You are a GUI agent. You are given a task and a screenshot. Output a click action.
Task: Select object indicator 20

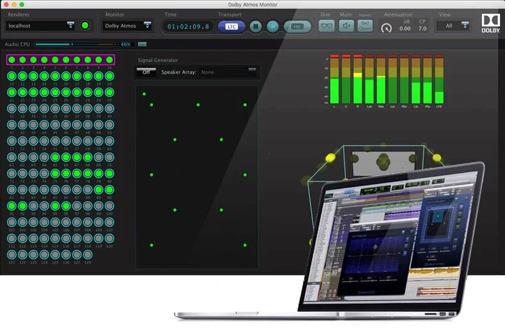pos(109,76)
